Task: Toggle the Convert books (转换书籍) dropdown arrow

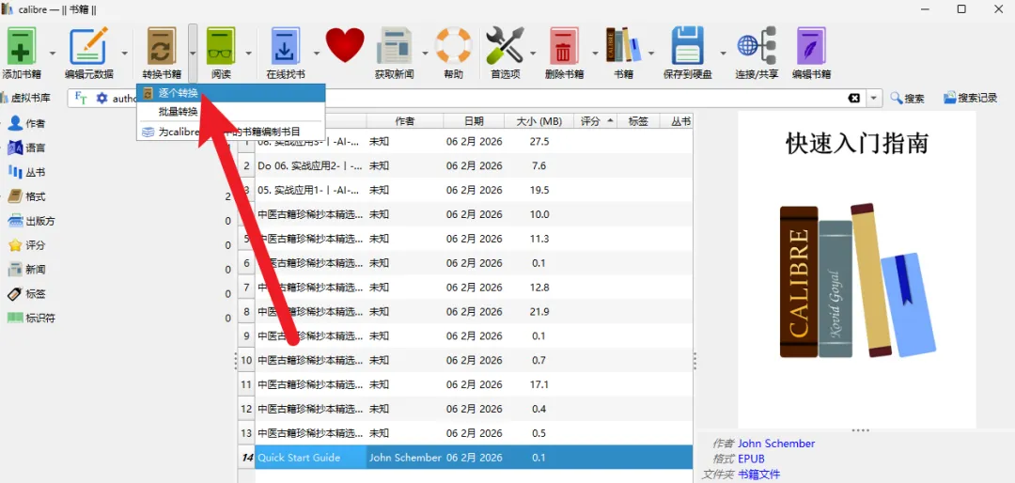Action: coord(193,54)
